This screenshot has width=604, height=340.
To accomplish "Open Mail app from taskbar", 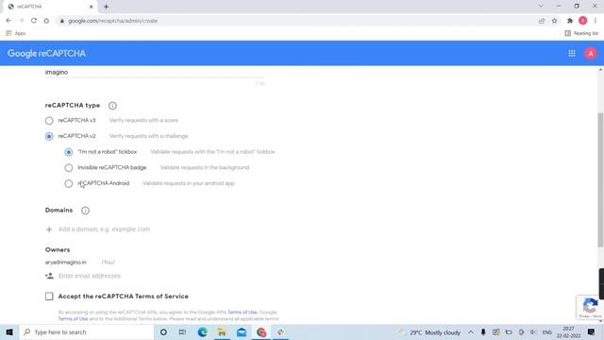I will [x=242, y=331].
